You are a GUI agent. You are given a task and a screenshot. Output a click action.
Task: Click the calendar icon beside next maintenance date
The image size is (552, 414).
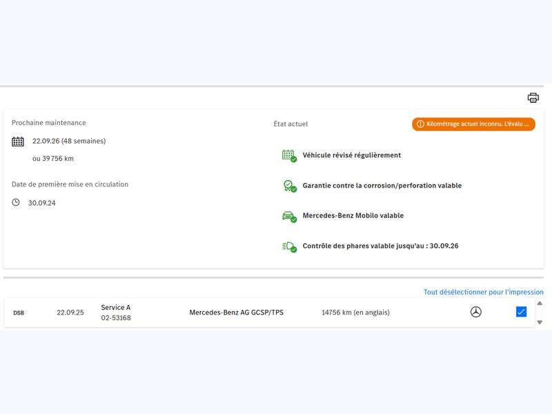pos(18,141)
